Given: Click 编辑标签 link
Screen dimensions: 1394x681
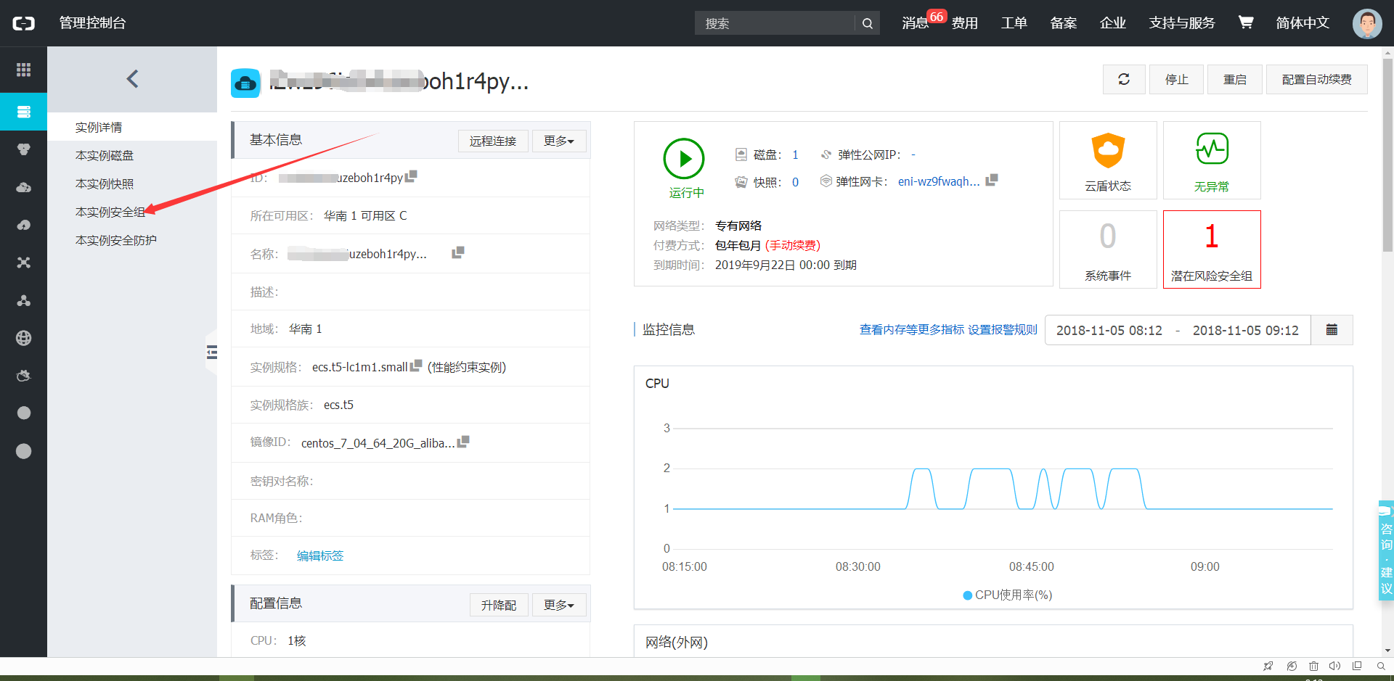Looking at the screenshot, I should coord(320,556).
